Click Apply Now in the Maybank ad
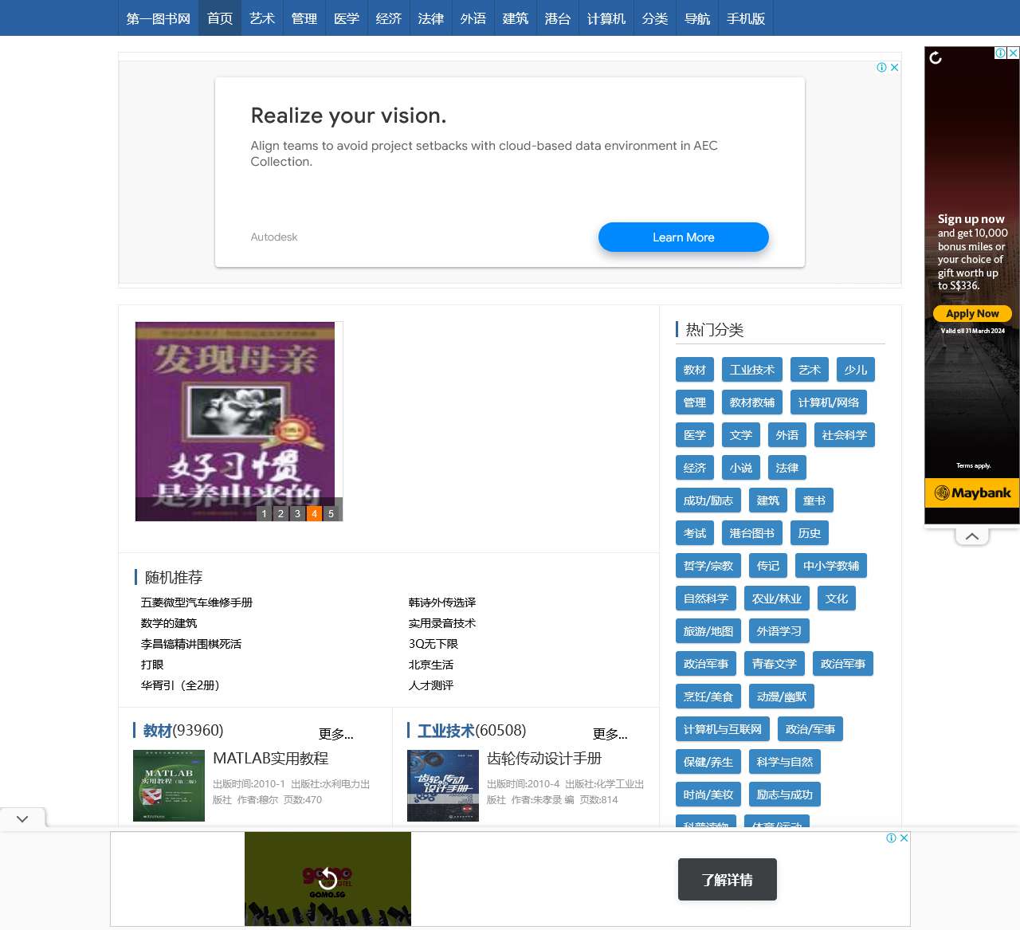1020x930 pixels. click(971, 313)
